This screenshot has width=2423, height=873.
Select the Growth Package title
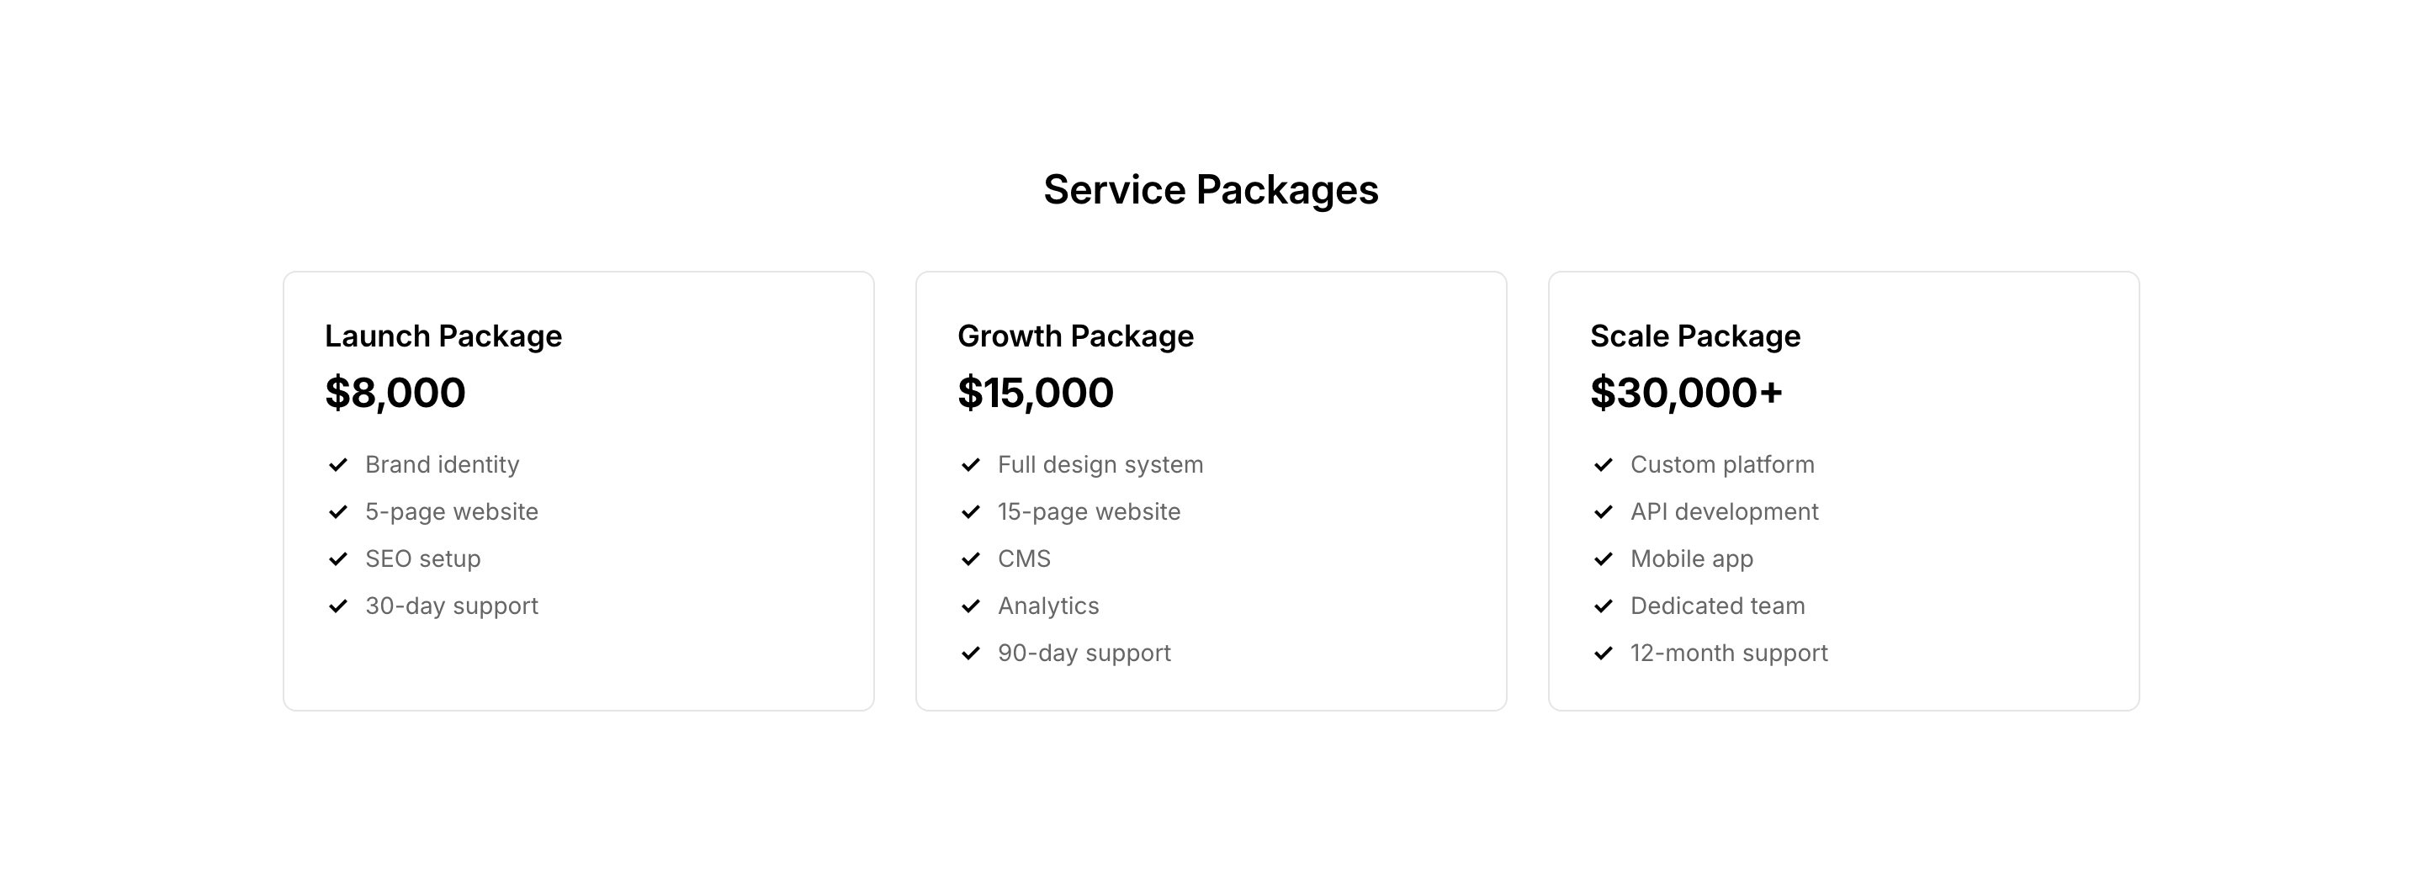pyautogui.click(x=1075, y=336)
